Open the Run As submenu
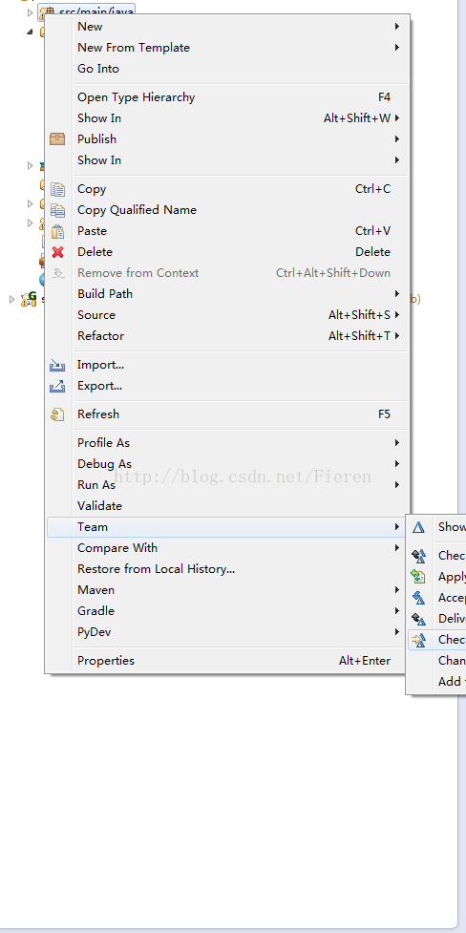The width and height of the screenshot is (466, 933). click(227, 485)
